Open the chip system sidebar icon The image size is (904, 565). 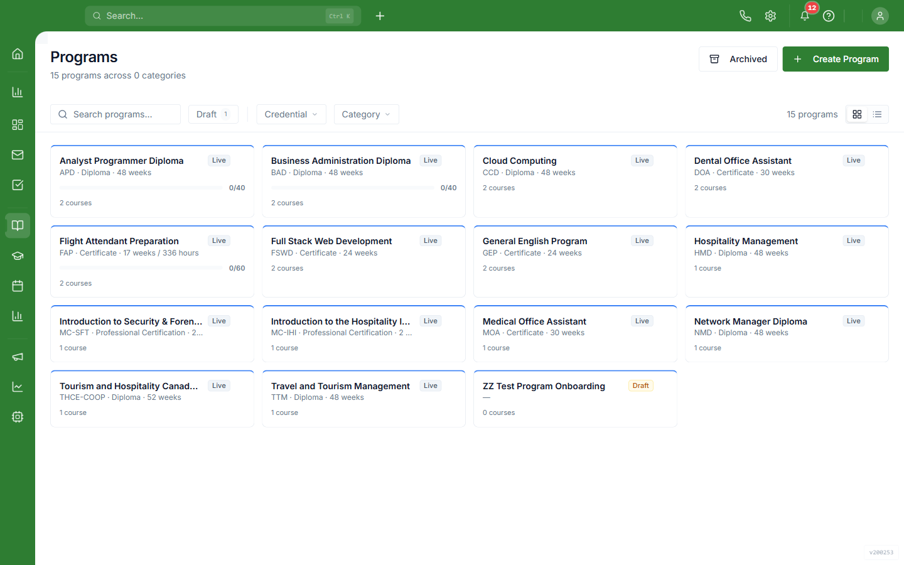click(x=18, y=417)
